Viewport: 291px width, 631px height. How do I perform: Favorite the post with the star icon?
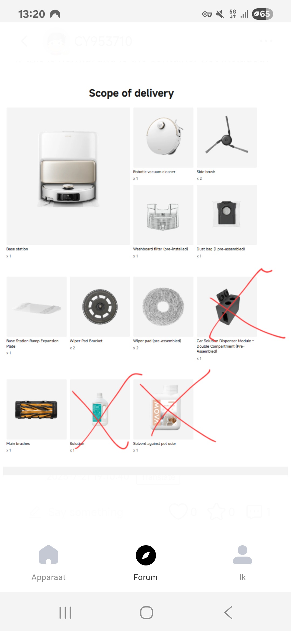(x=216, y=511)
